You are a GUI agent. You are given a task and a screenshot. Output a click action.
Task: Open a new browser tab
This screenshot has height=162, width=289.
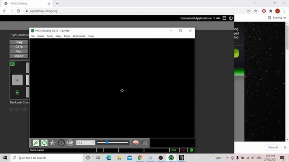(x=57, y=4)
